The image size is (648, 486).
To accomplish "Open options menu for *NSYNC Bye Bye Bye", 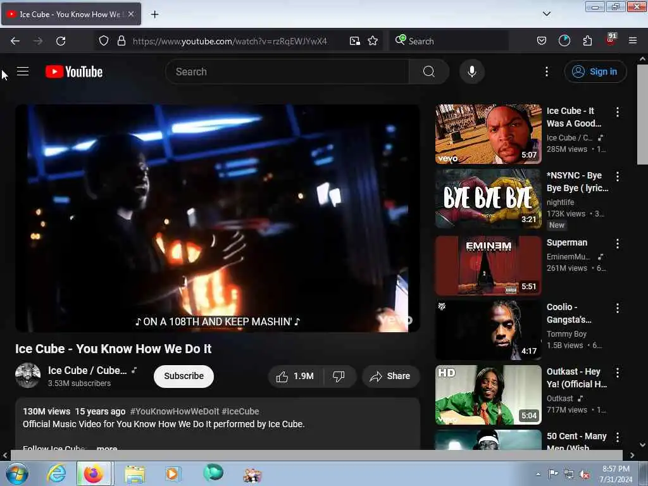I will click(617, 177).
